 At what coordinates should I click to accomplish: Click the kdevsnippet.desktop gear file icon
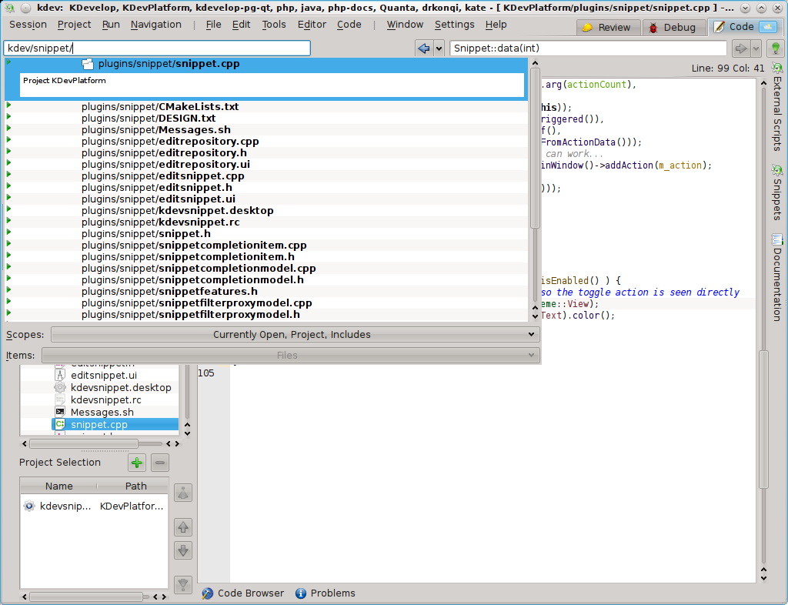coord(60,387)
